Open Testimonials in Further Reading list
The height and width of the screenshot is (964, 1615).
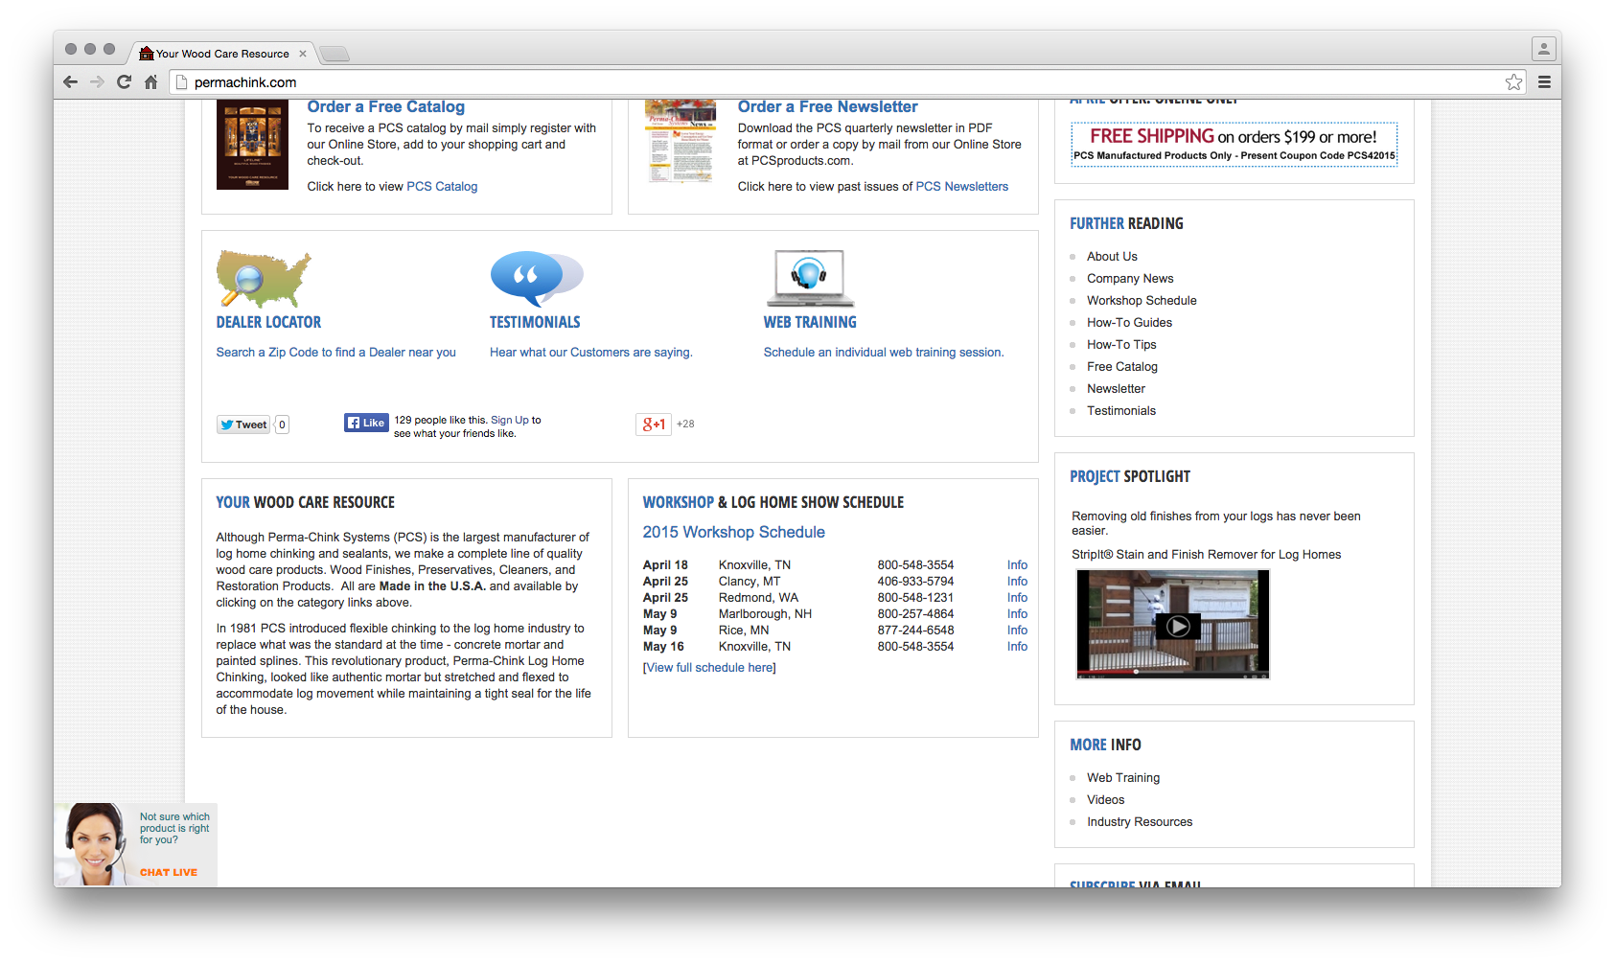1121,411
